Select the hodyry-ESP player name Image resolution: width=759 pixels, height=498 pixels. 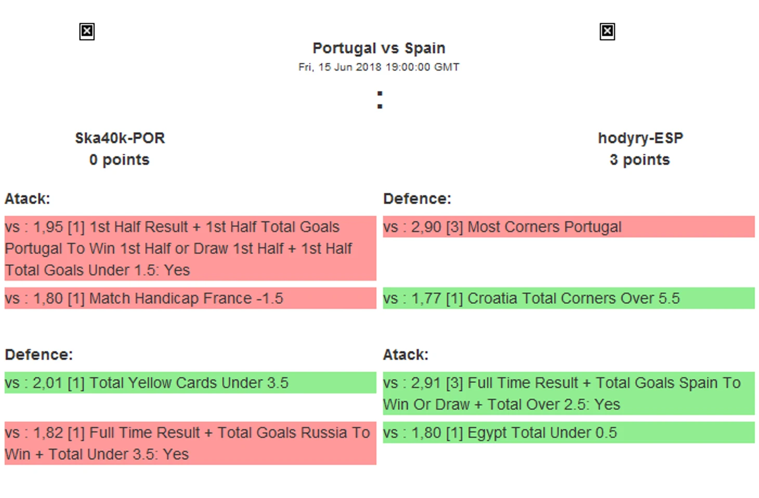point(640,138)
